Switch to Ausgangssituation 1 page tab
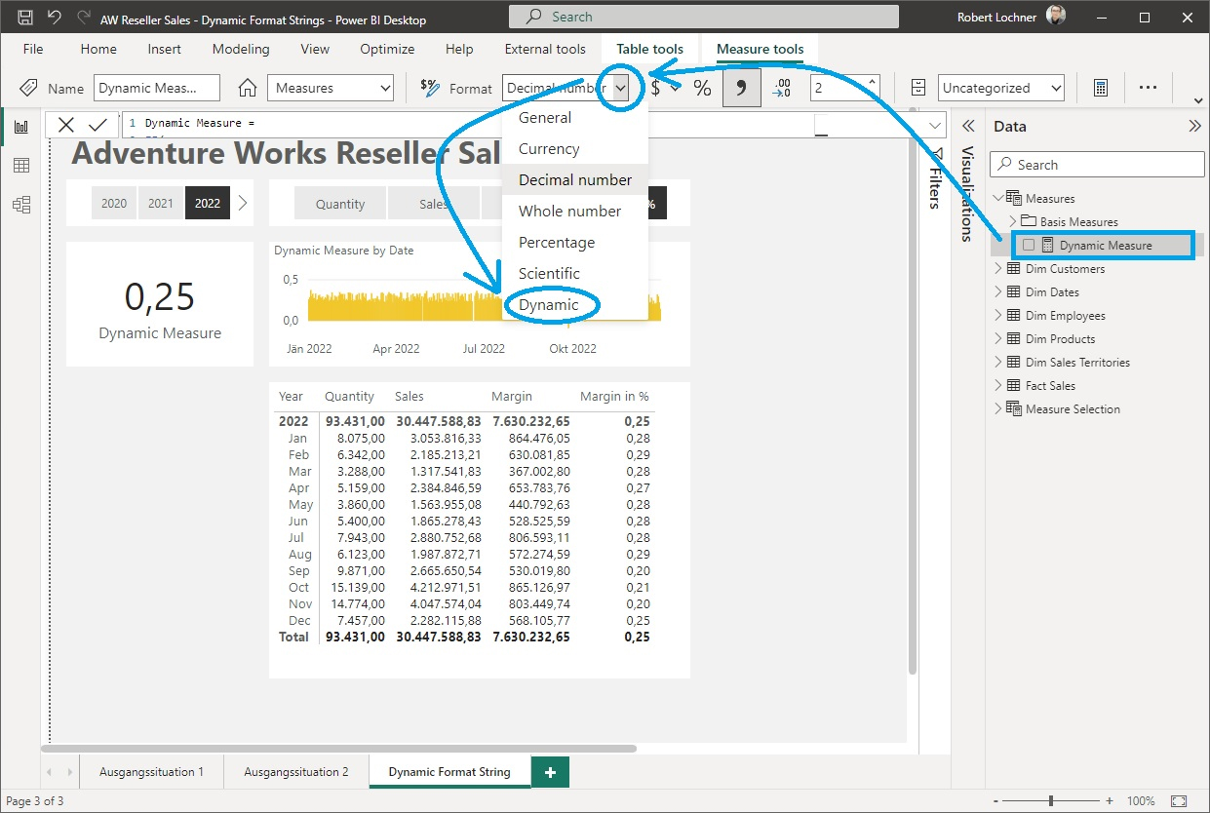 (x=151, y=771)
